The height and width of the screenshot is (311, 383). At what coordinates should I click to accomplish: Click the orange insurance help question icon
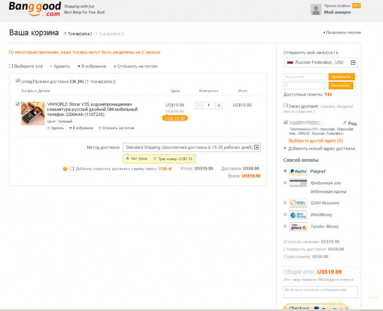pyautogui.click(x=65, y=169)
